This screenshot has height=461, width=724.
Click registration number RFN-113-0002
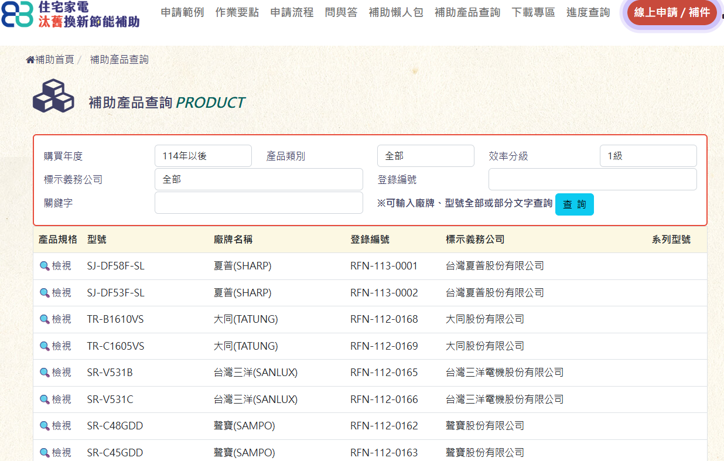384,293
